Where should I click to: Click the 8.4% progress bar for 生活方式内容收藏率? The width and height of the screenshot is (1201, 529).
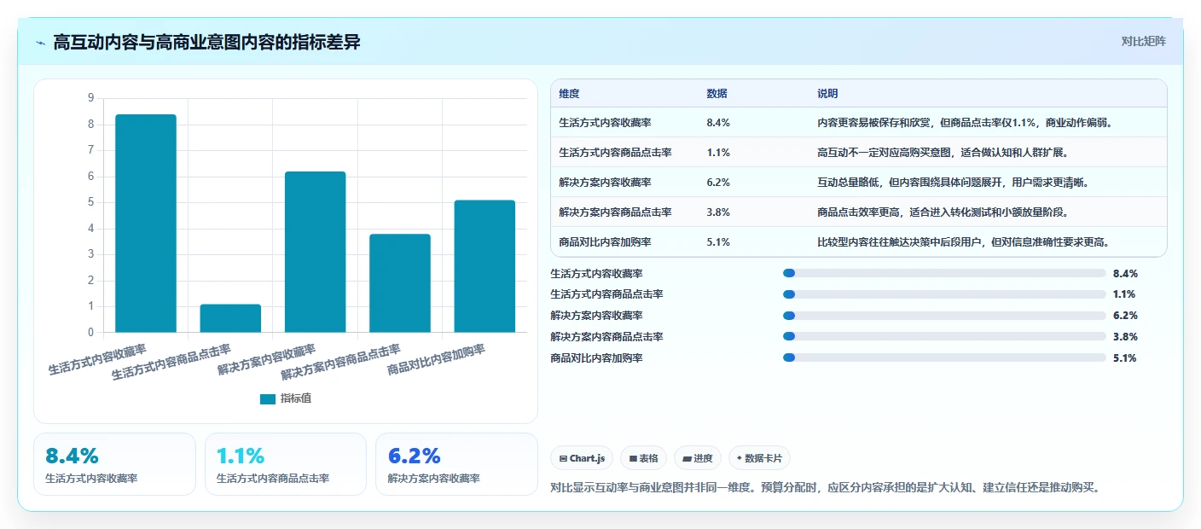pos(944,273)
